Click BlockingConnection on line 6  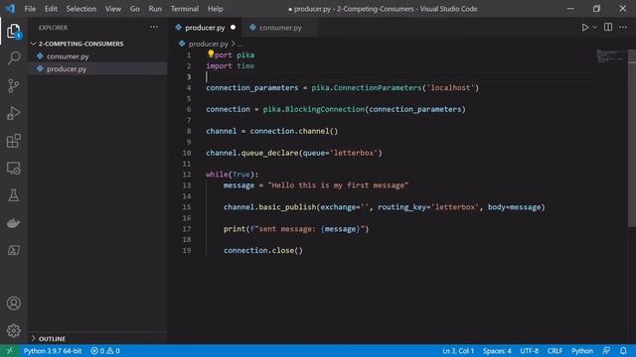point(325,109)
